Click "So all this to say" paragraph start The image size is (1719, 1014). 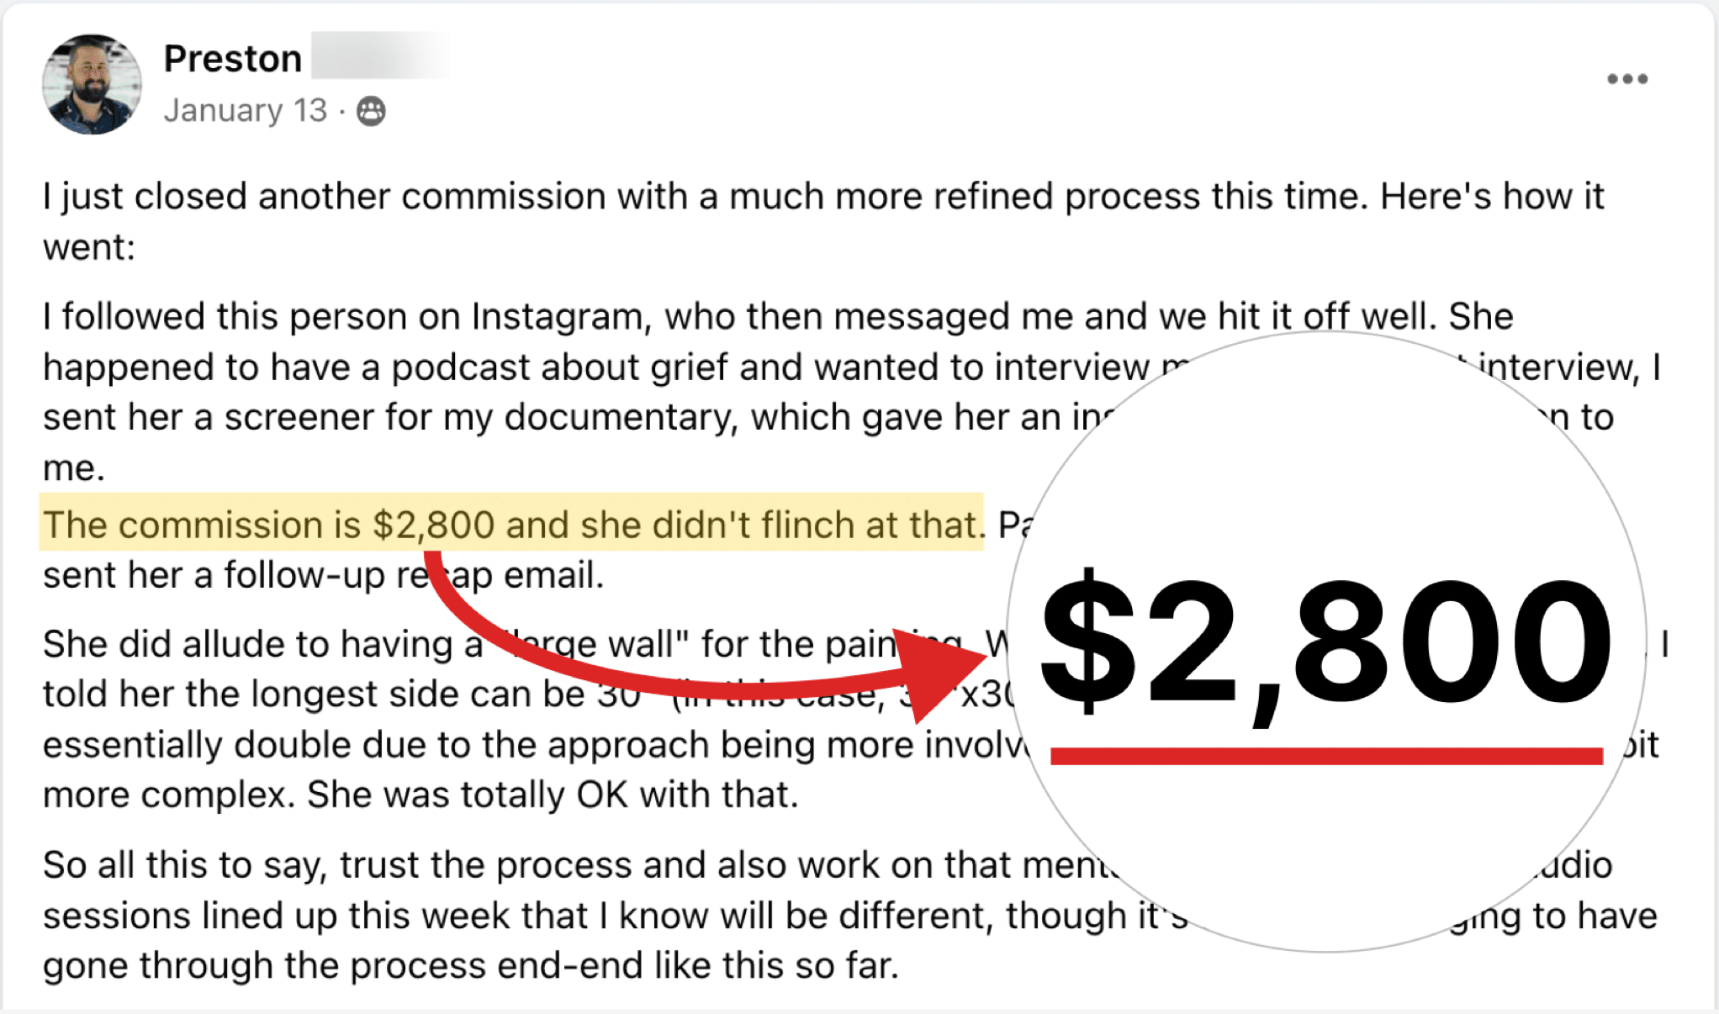tap(185, 865)
